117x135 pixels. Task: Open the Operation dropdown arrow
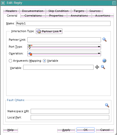99,53
